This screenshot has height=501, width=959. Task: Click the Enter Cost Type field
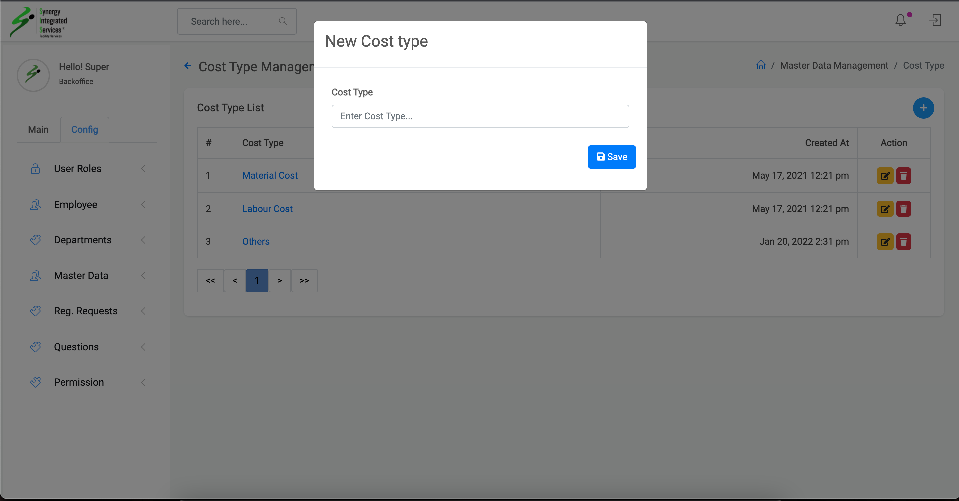(x=480, y=116)
